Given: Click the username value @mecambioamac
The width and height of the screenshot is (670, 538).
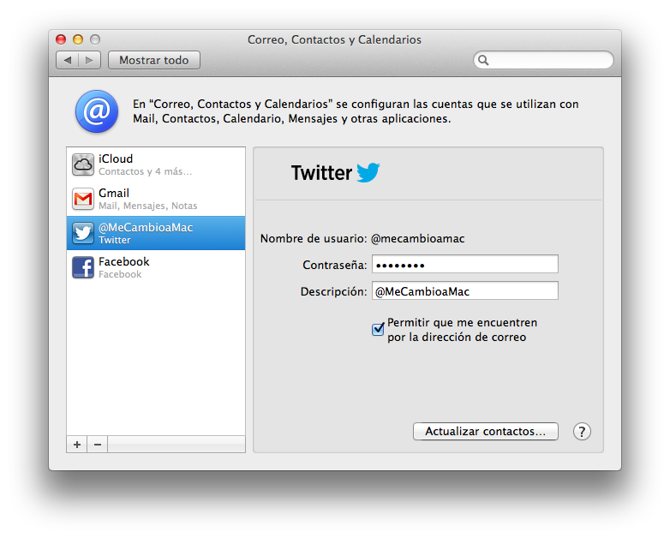Looking at the screenshot, I should (x=417, y=238).
